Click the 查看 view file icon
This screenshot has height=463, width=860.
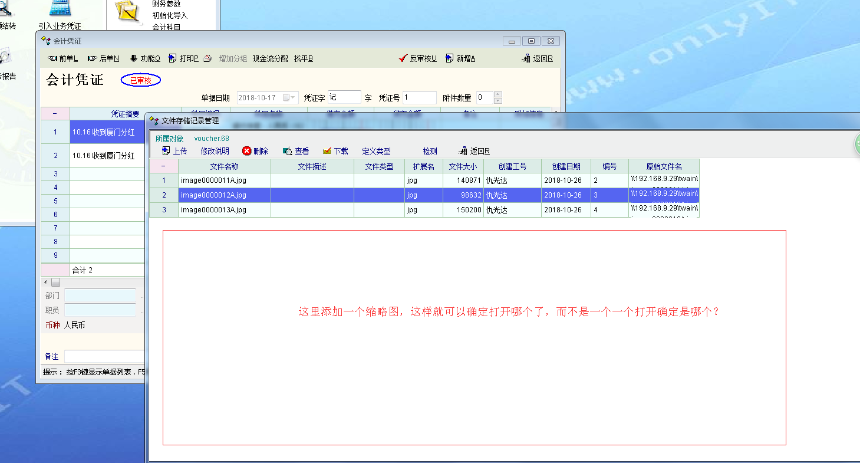[288, 151]
